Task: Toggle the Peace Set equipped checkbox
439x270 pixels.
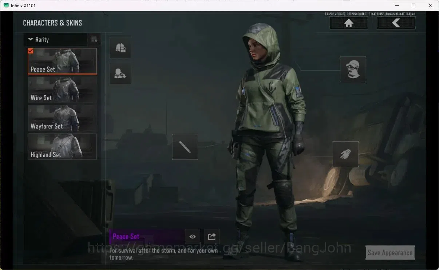Action: (31, 51)
